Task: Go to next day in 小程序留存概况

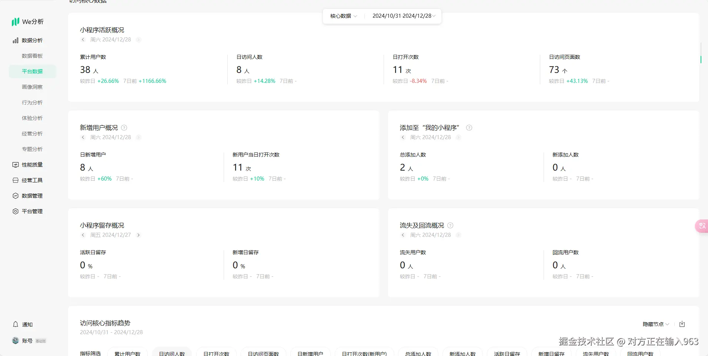Action: tap(138, 235)
